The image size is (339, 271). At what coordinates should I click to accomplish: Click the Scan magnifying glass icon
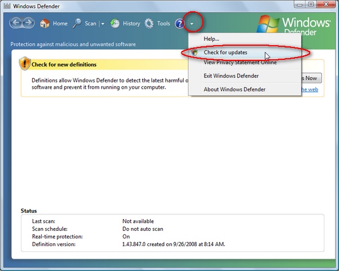point(77,23)
